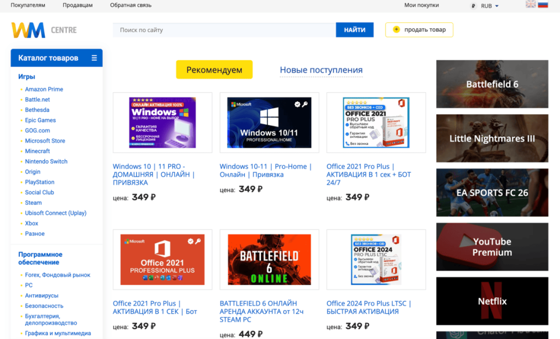Open Обратная связь menu item
The image size is (560, 339).
(x=131, y=5)
